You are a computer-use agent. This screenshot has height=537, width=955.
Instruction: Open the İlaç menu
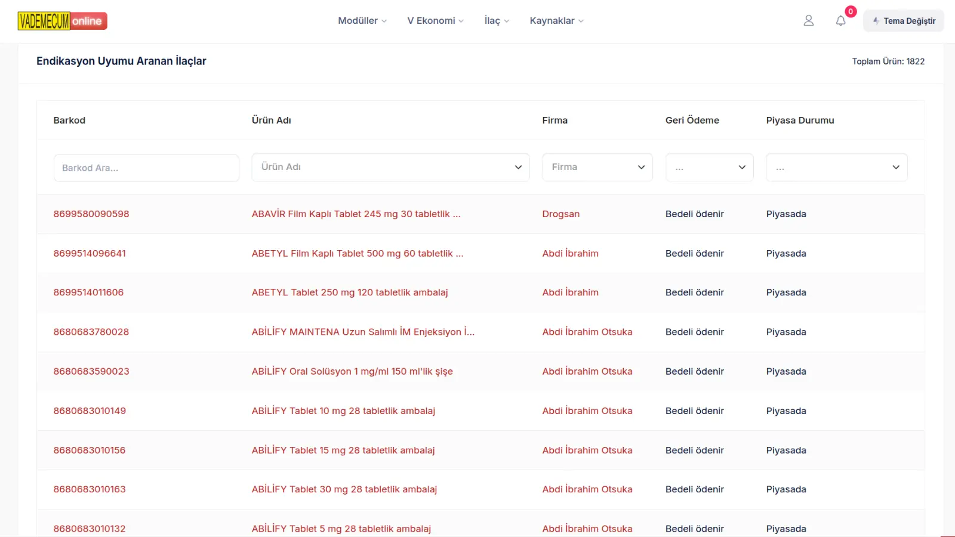pos(497,21)
